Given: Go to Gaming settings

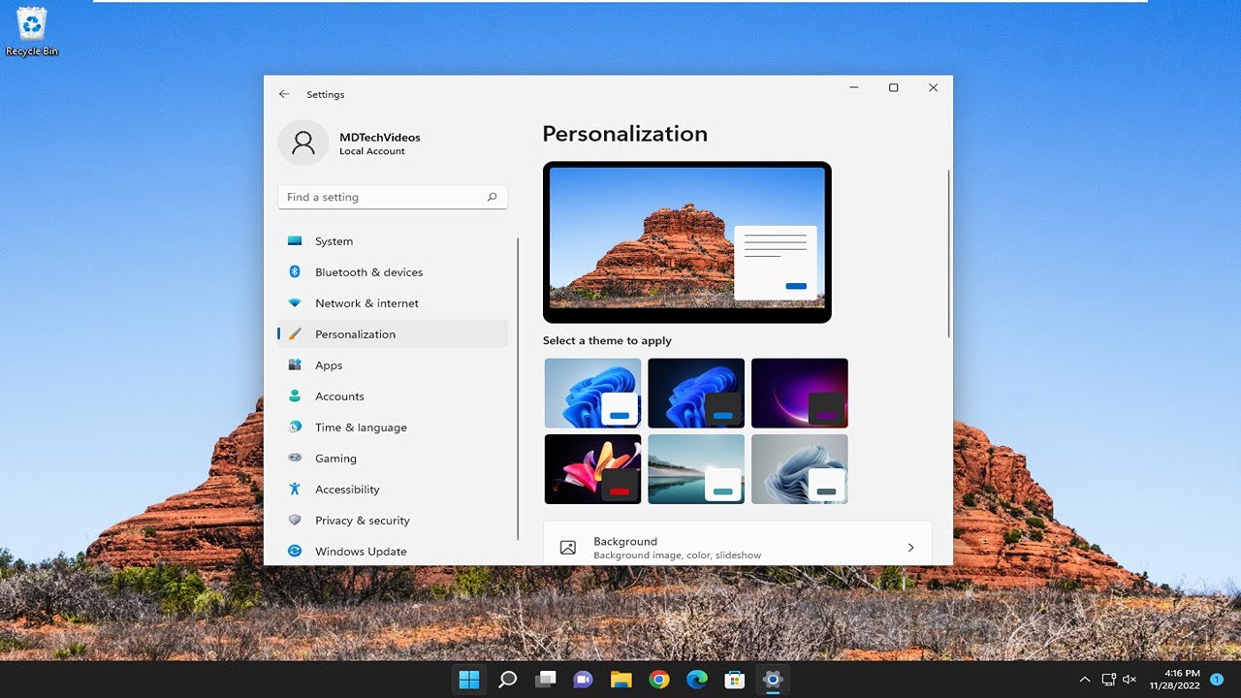Looking at the screenshot, I should point(393,459).
